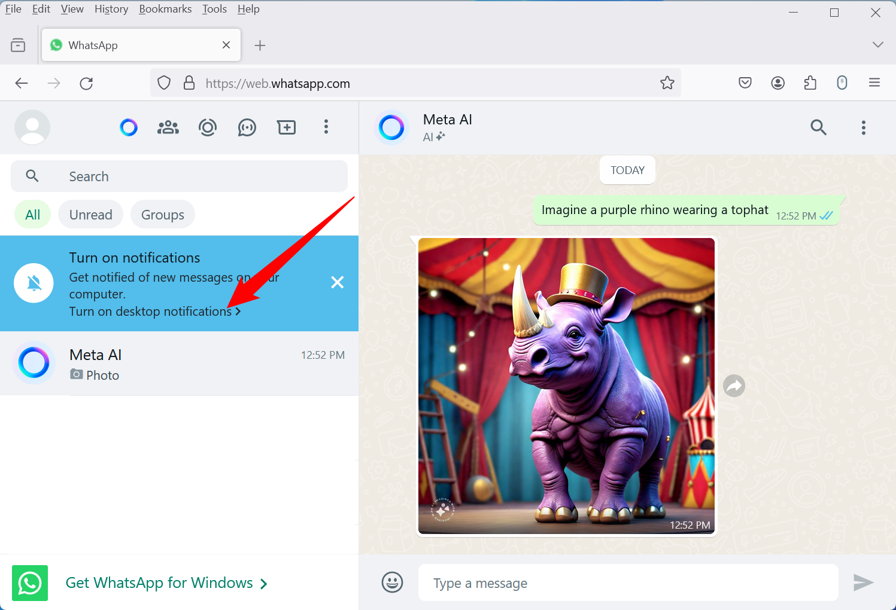This screenshot has width=896, height=610.
Task: Open the Meta AI assistant icon in sidebar
Action: point(128,127)
